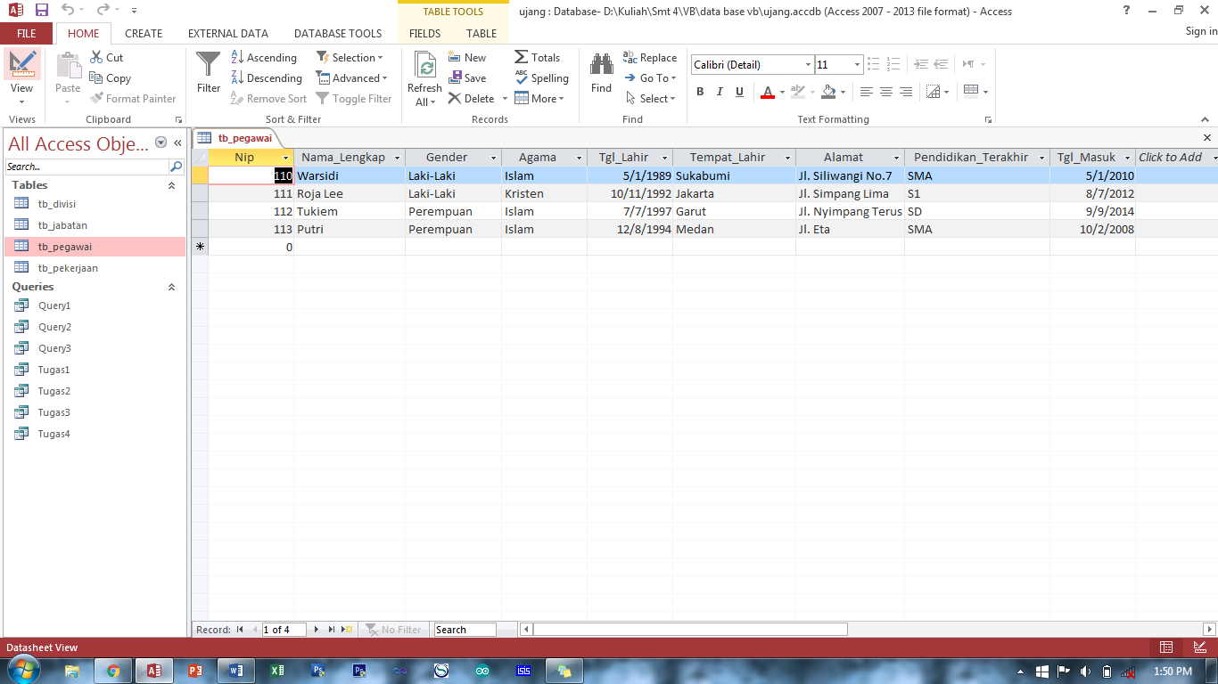Click Save in the Records group
This screenshot has width=1218, height=684.
[x=466, y=78]
